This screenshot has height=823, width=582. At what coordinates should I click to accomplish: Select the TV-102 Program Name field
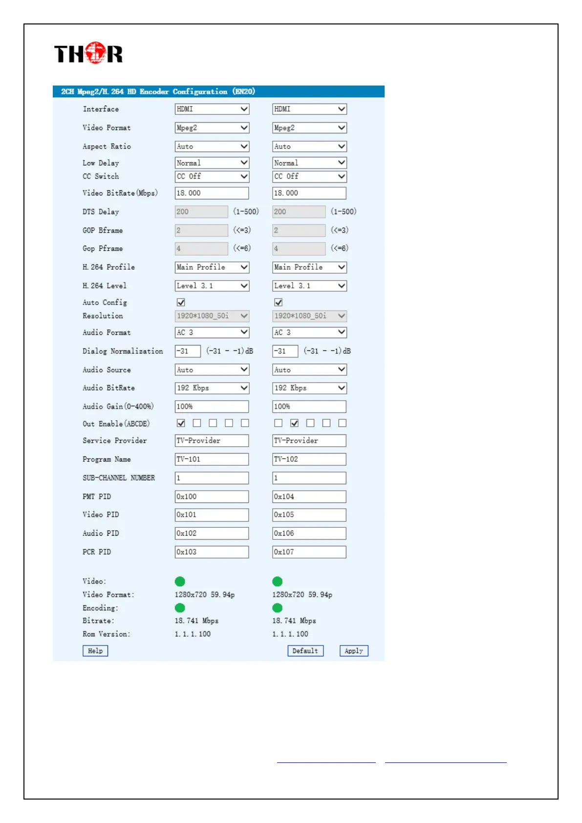(x=309, y=459)
